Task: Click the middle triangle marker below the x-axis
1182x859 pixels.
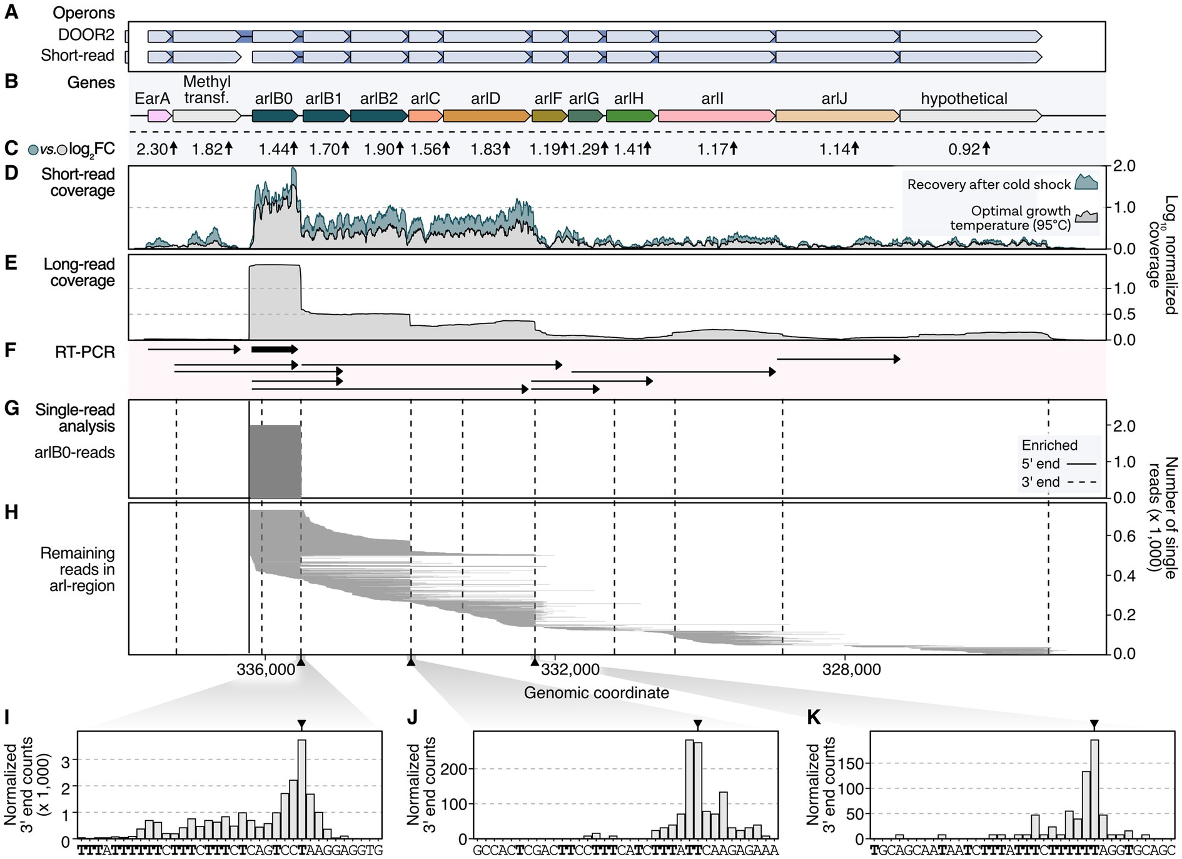Action: click(x=411, y=662)
